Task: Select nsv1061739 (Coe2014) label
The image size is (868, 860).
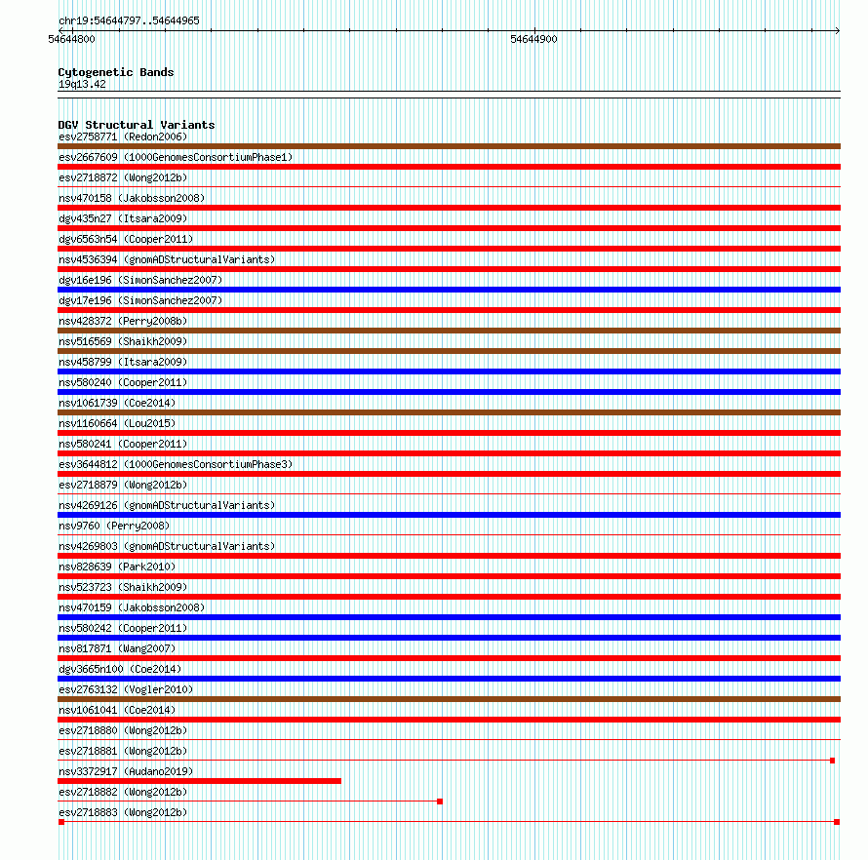Action: [x=117, y=403]
